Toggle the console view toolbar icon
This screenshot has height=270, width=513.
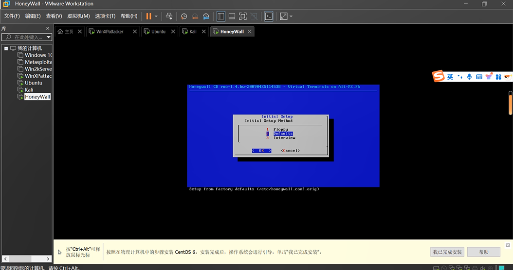269,17
